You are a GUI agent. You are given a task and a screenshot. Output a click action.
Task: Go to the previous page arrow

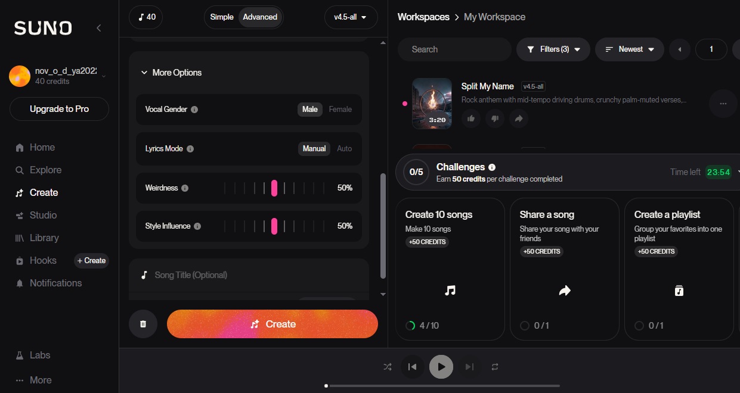[x=680, y=49]
